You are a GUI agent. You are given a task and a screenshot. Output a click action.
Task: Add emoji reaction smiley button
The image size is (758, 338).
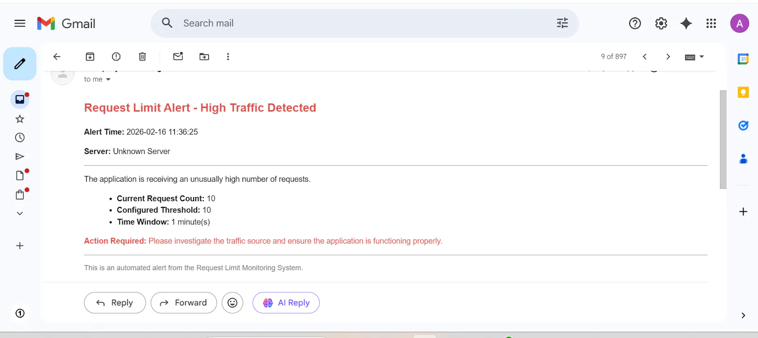coord(233,302)
